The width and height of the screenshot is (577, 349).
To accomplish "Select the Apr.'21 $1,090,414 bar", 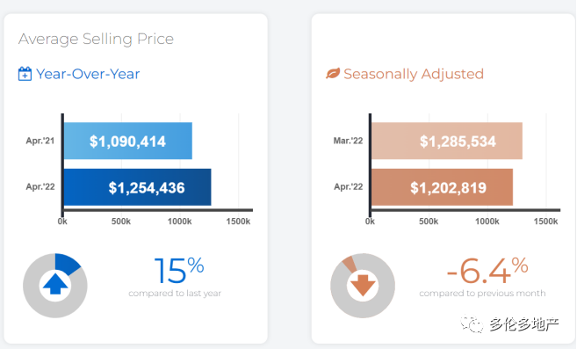I will coord(128,141).
